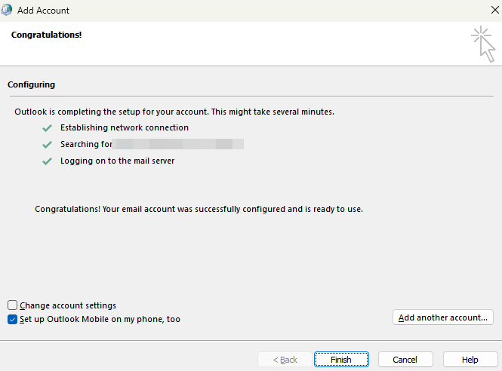This screenshot has width=502, height=371.
Task: Click the Logging on to the mail server text
Action: (117, 161)
